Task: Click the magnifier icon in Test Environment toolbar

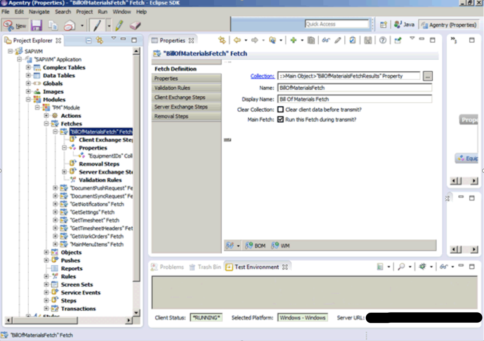Action: tap(402, 267)
